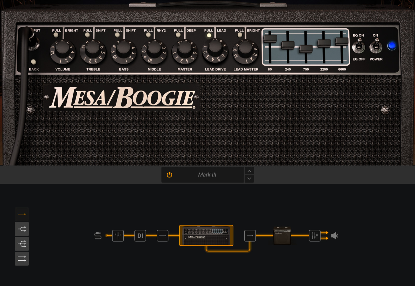Toggle the Pull RHY2 switch above Middle
The height and width of the screenshot is (286, 415).
[148, 35]
